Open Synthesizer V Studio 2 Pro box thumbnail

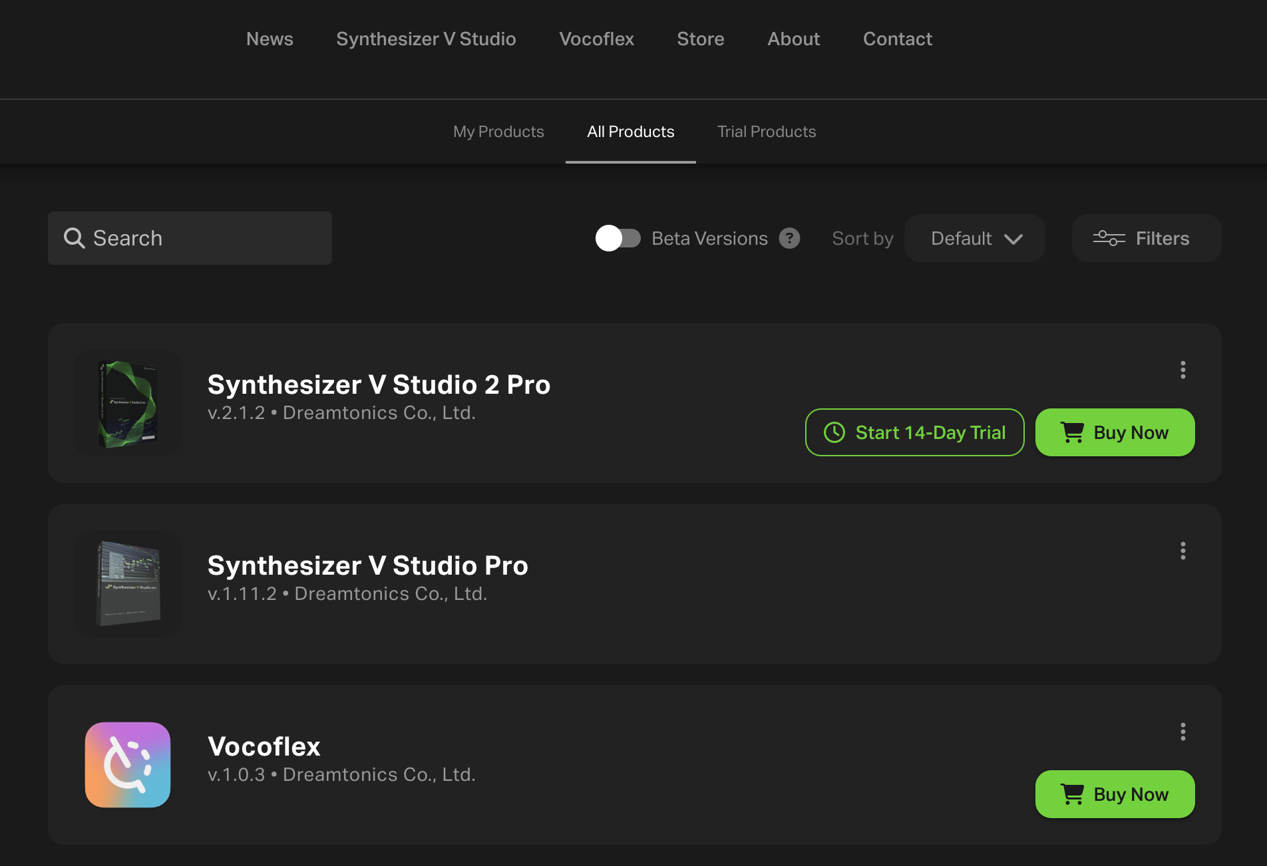tap(128, 403)
